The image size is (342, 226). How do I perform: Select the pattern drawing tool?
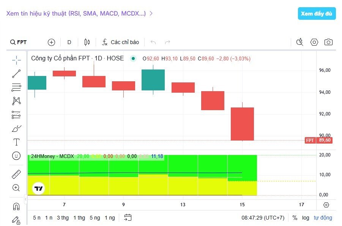16,101
